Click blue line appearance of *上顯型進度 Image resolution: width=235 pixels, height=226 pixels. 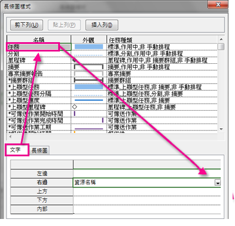coord(89,100)
